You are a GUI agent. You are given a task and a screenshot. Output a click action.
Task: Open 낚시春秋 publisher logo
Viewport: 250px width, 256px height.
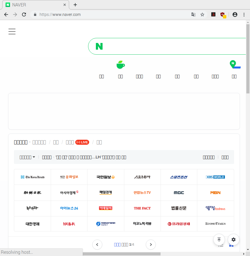[69, 224]
